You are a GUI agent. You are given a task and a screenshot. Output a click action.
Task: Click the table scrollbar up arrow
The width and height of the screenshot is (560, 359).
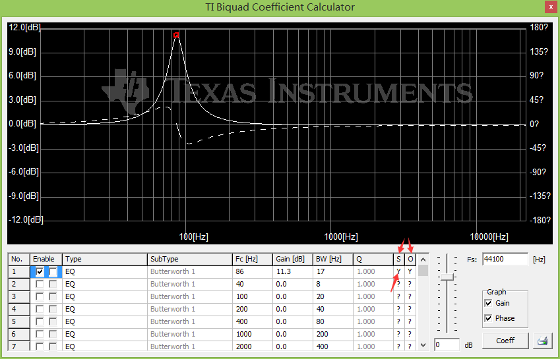pyautogui.click(x=423, y=260)
